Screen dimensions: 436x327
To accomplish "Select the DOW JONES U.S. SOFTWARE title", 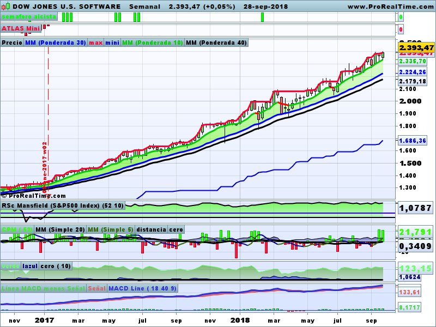I will coord(66,7).
